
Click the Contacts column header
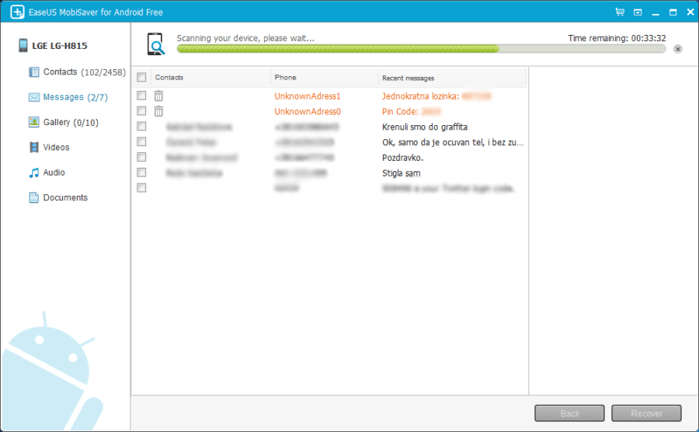coord(210,77)
